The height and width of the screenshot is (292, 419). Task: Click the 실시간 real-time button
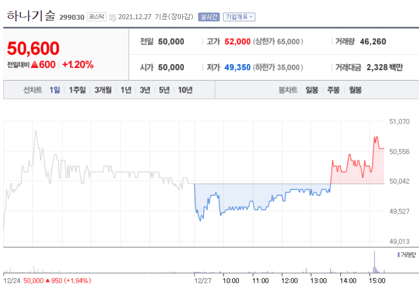209,17
